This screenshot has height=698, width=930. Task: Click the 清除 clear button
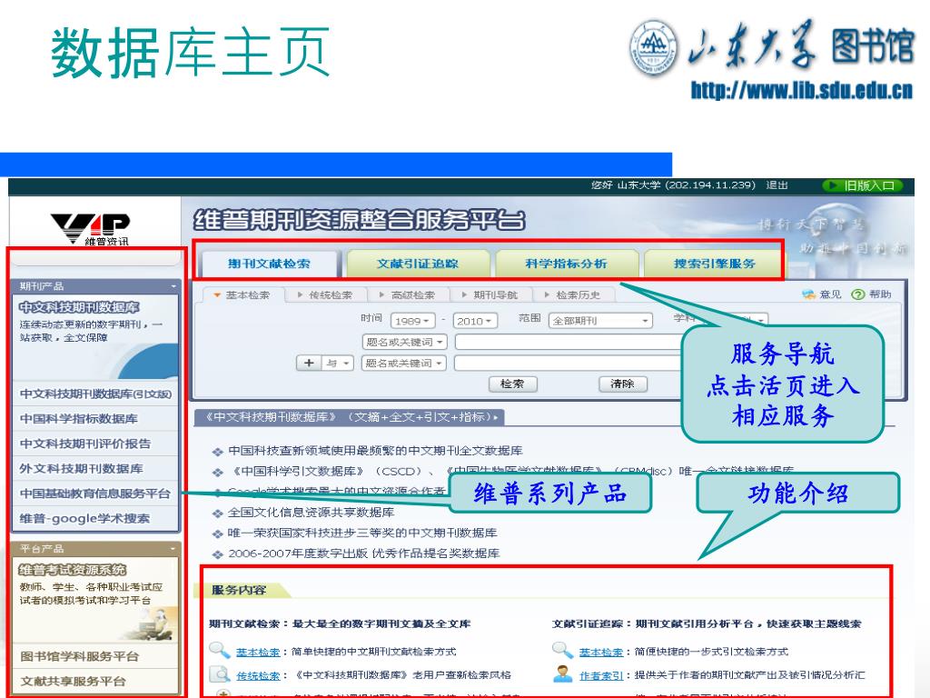(622, 384)
